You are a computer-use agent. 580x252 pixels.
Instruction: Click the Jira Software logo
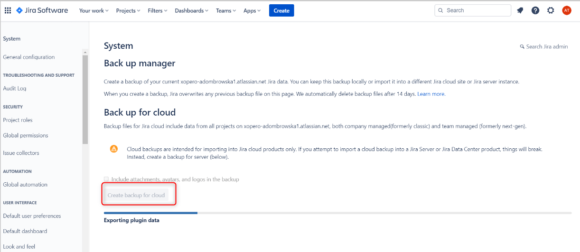click(42, 10)
